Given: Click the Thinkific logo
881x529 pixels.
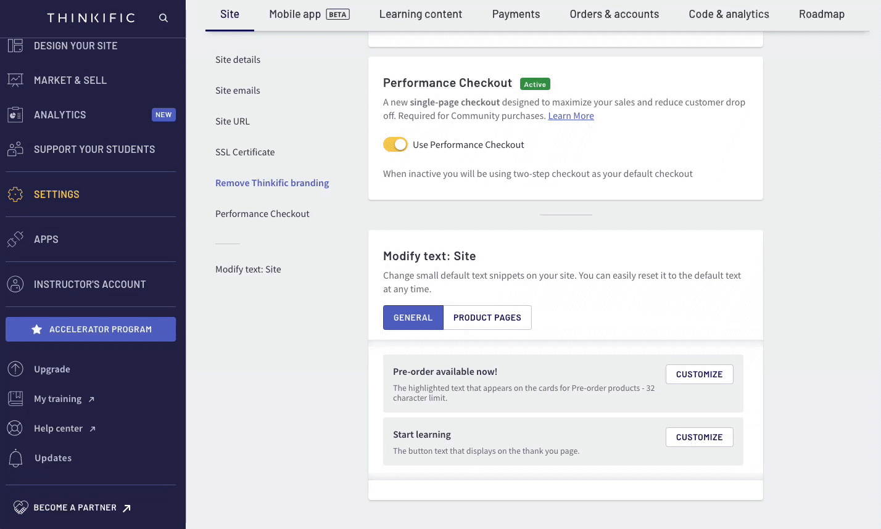Looking at the screenshot, I should click(91, 18).
